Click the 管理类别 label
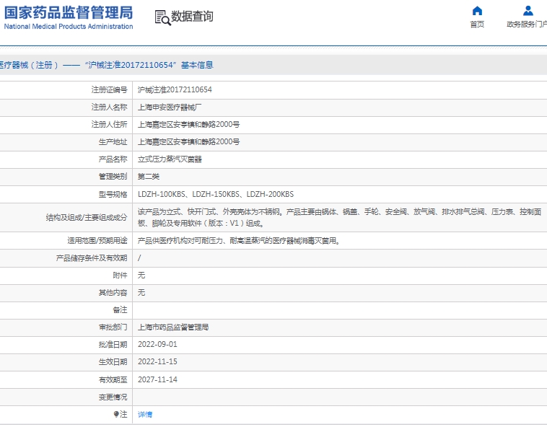 coord(113,177)
